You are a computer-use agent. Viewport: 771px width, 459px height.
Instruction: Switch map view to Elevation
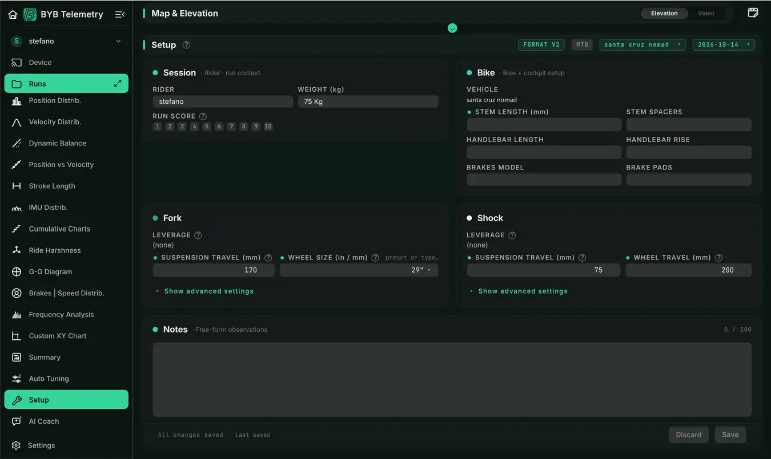(x=664, y=13)
